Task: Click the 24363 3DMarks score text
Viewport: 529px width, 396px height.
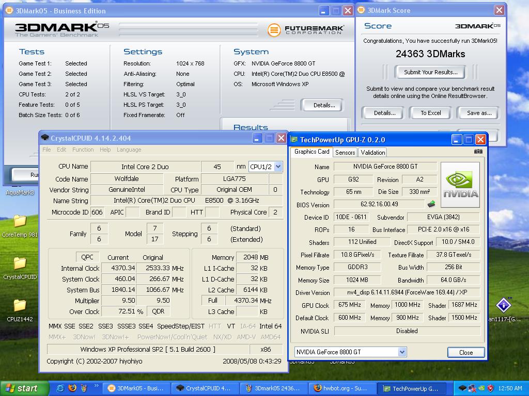Action: pyautogui.click(x=430, y=54)
